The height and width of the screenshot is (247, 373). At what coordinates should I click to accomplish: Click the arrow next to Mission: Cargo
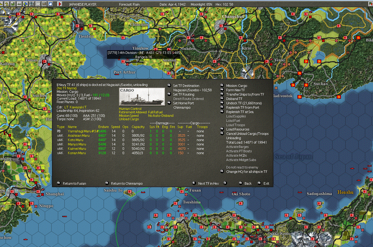point(222,85)
